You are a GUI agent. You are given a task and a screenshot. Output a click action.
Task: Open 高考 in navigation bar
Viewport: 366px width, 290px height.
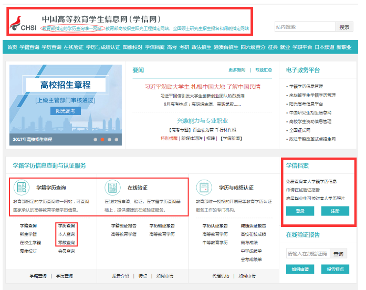172,47
